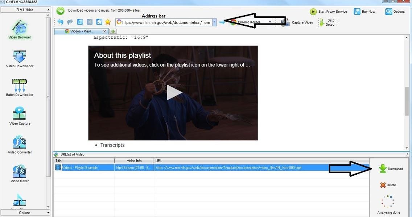
Task: Click the Buy Now icon
Action: coord(357,12)
